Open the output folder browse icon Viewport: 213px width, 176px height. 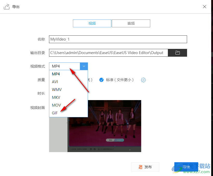[x=177, y=53]
